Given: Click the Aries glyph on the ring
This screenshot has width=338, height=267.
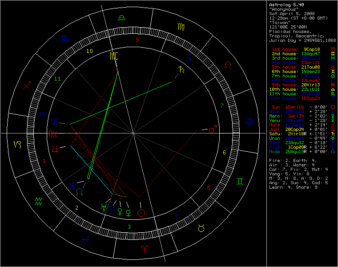Looking at the screenshot, I should tap(145, 248).
